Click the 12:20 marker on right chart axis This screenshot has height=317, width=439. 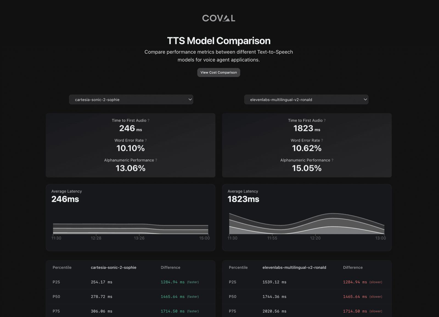click(x=315, y=238)
